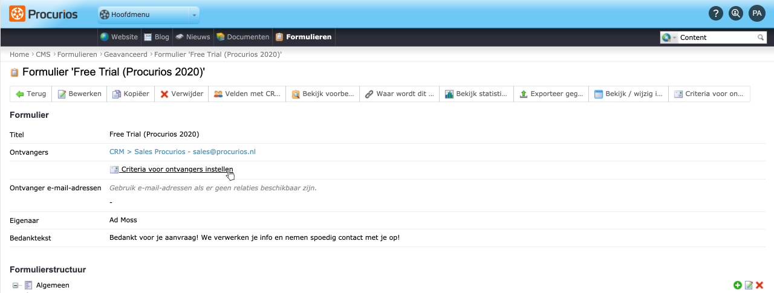The height and width of the screenshot is (293, 774).
Task: Click the Bedanktekst message text
Action: tap(255, 237)
